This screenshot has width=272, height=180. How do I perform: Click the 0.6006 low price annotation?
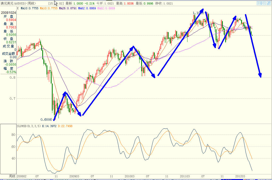pos(46,120)
